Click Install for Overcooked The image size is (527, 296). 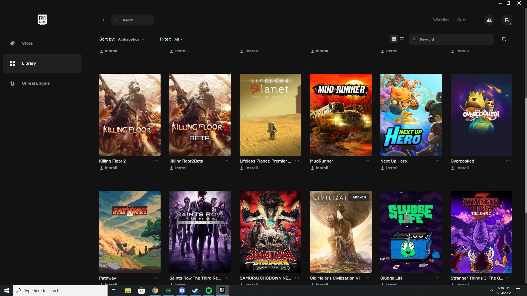tap(462, 168)
